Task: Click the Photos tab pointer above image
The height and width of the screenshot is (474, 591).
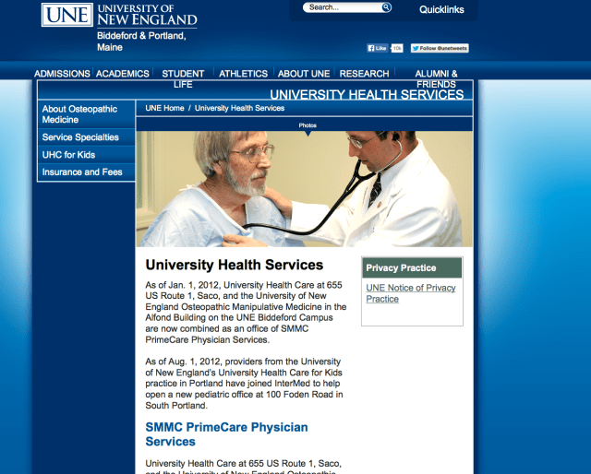Action: 308,125
